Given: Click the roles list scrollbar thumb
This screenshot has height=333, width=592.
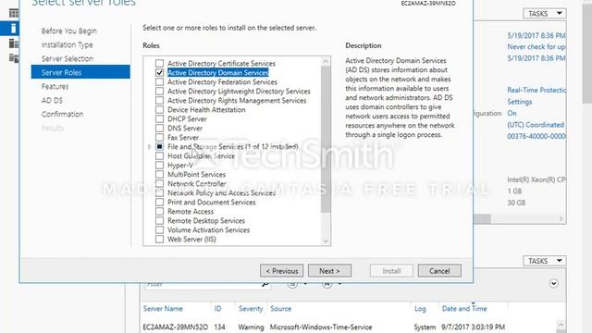Looking at the screenshot, I should pos(326,140).
